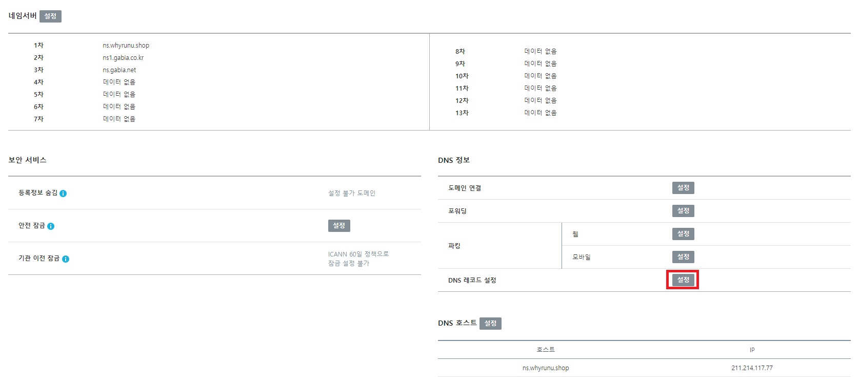The width and height of the screenshot is (859, 385).
Task: Open 네임서버 설정 button
Action: [50, 16]
